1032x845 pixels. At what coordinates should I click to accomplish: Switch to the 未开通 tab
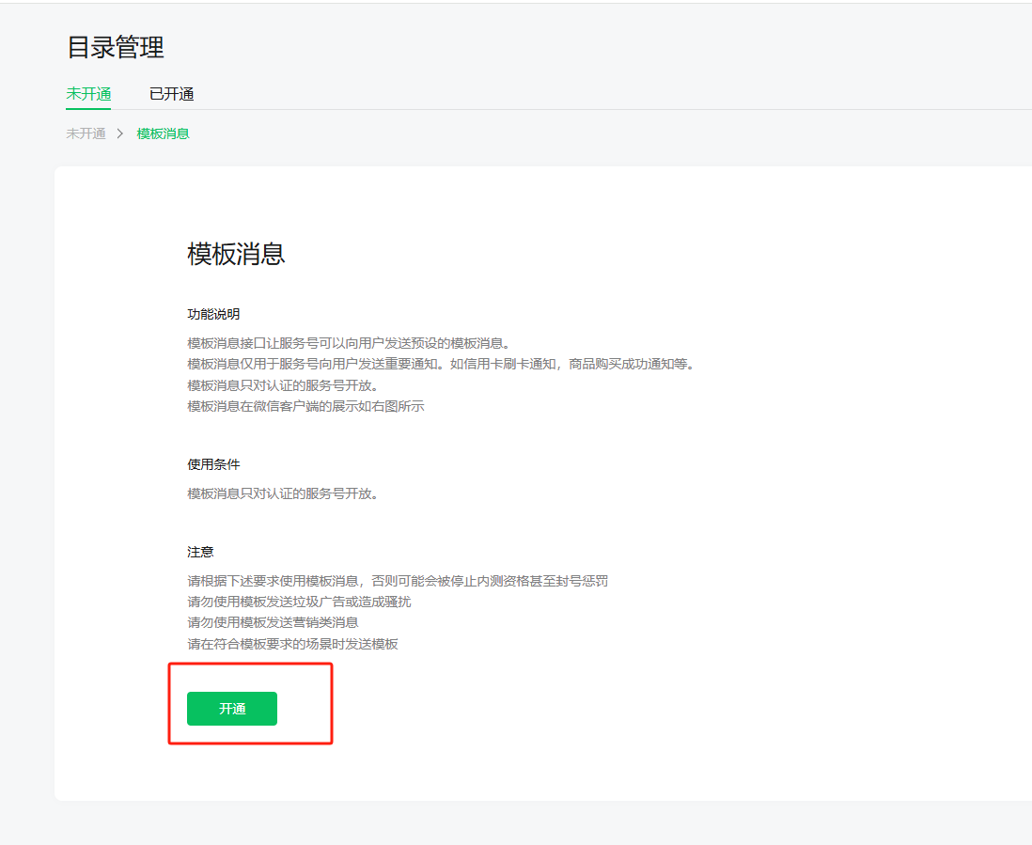[x=88, y=94]
